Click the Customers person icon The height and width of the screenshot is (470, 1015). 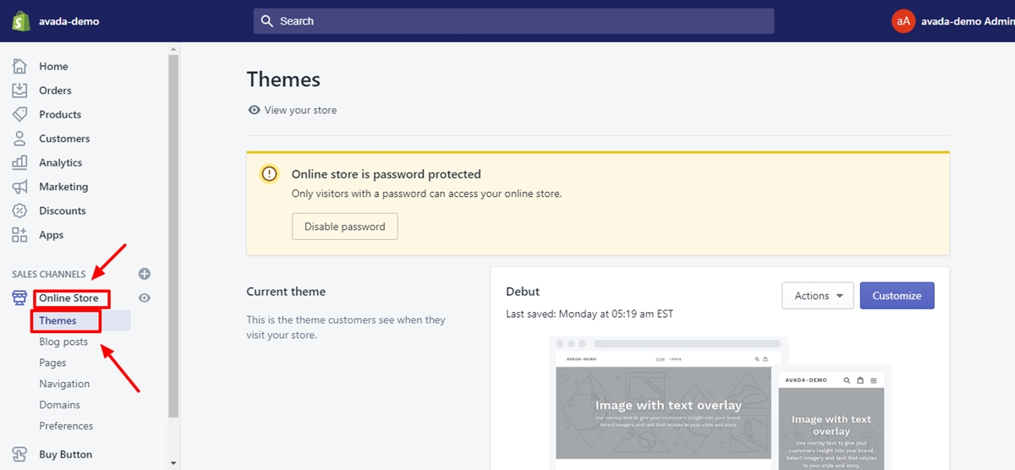(20, 139)
